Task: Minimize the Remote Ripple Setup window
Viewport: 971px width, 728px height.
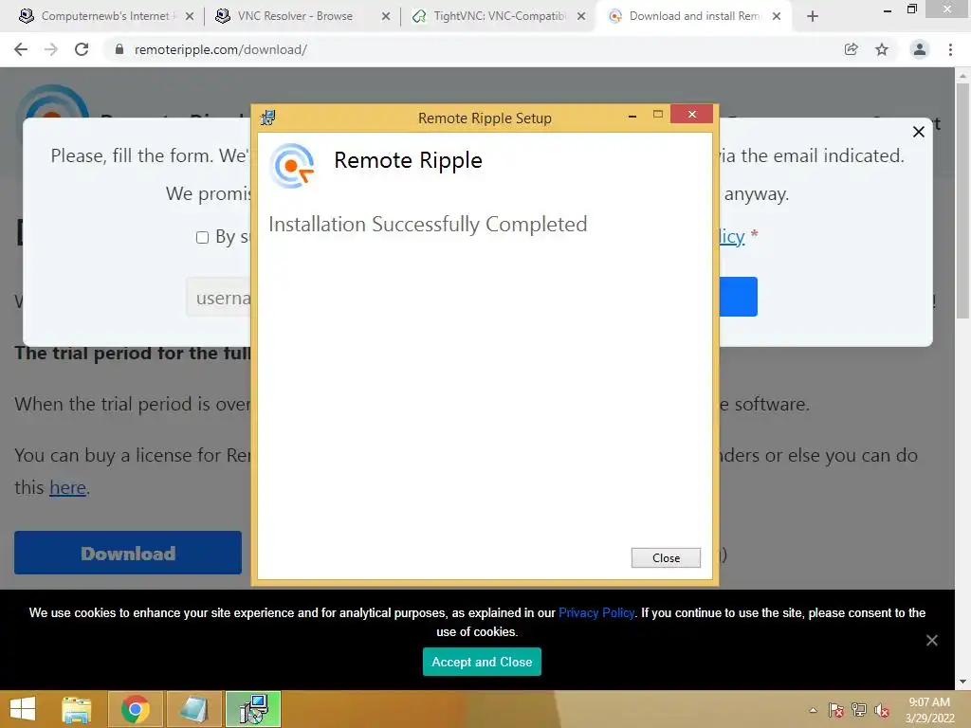Action: (x=632, y=116)
